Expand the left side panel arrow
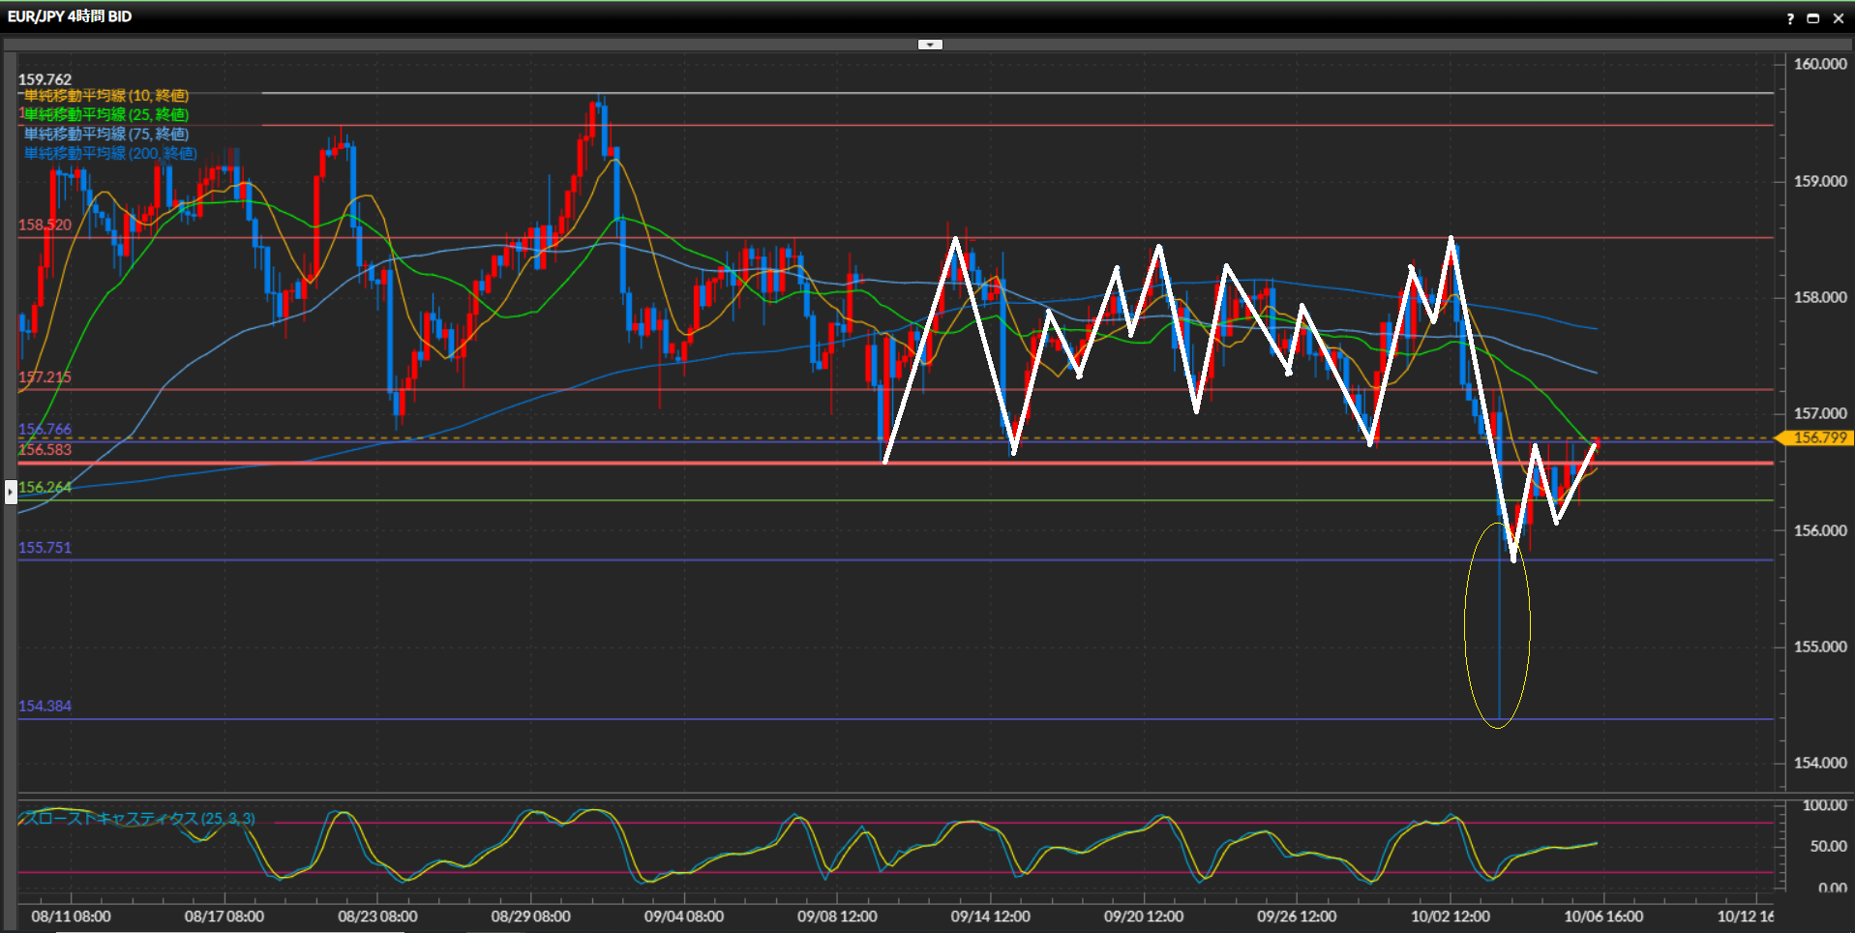Image resolution: width=1855 pixels, height=933 pixels. [11, 492]
